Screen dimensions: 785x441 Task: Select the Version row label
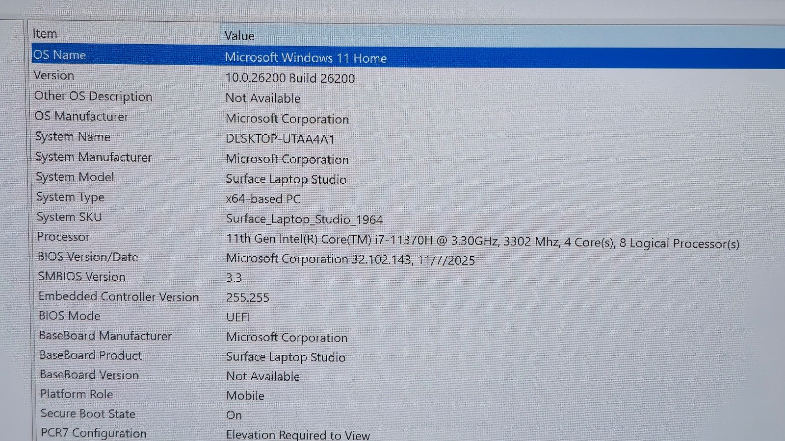(54, 75)
